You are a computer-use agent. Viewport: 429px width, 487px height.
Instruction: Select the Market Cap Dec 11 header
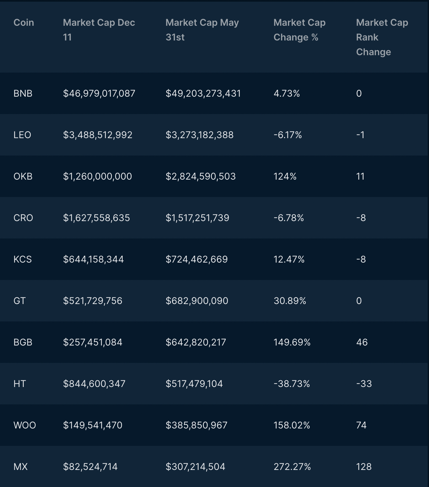[99, 30]
